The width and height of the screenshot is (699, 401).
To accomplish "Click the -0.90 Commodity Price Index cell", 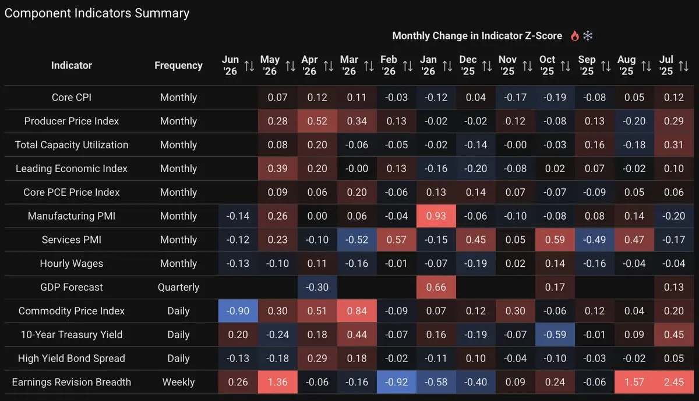I will (238, 311).
